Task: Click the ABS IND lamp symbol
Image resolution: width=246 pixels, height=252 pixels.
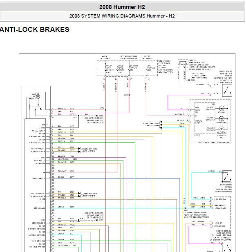Action: [221, 109]
